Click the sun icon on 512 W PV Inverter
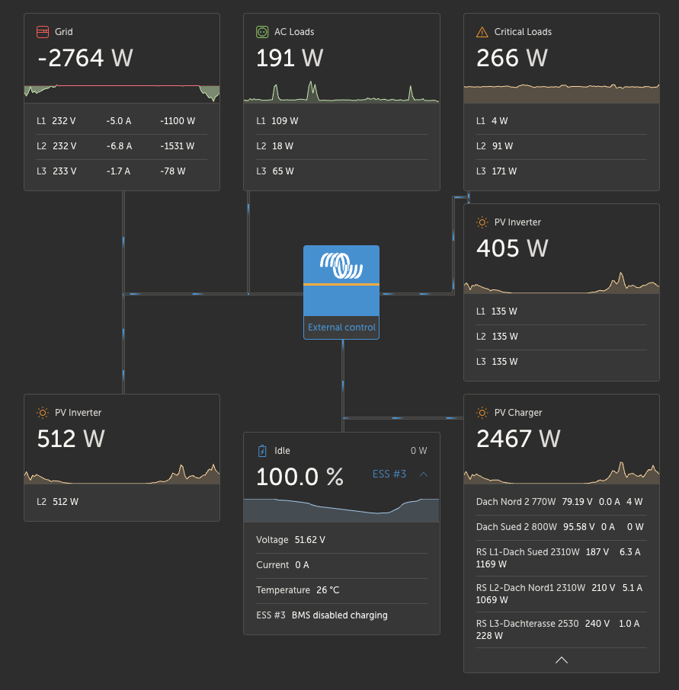 (x=43, y=413)
